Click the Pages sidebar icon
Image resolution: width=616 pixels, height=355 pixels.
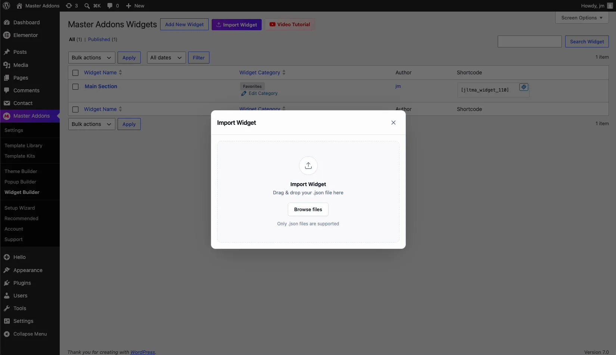pyautogui.click(x=7, y=78)
